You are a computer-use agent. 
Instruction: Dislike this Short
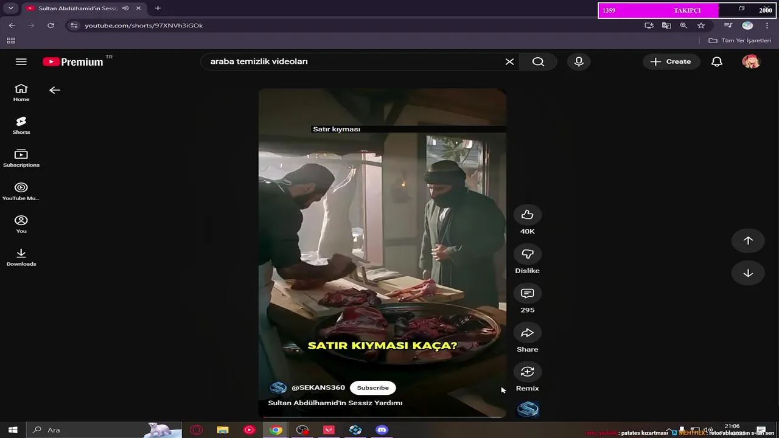(x=527, y=254)
